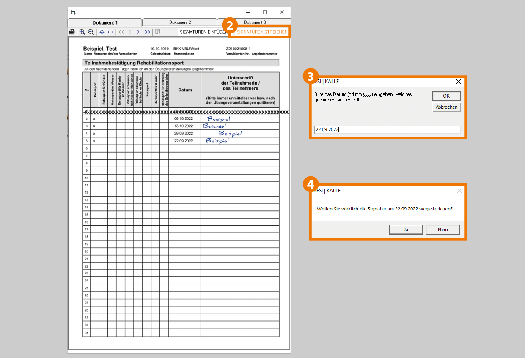Go to the next page arrow
This screenshot has height=358, width=525.
tap(138, 32)
